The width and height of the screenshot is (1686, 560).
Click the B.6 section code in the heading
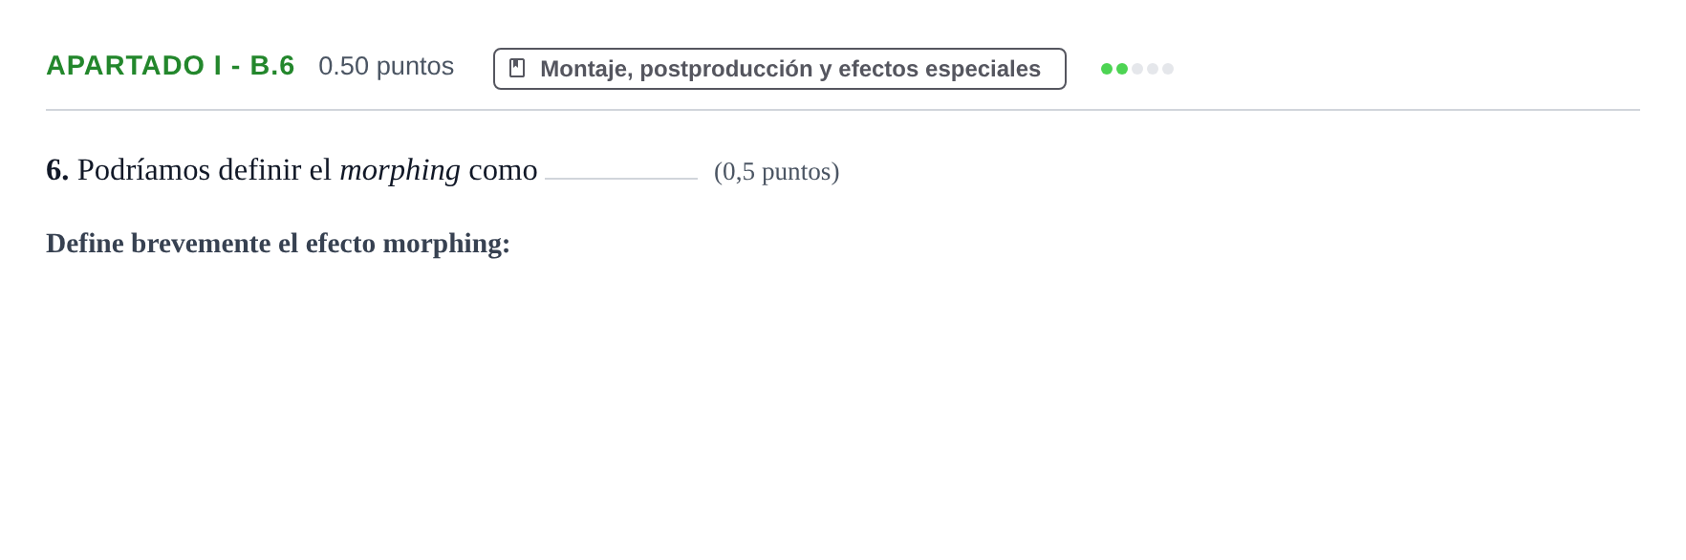click(272, 65)
